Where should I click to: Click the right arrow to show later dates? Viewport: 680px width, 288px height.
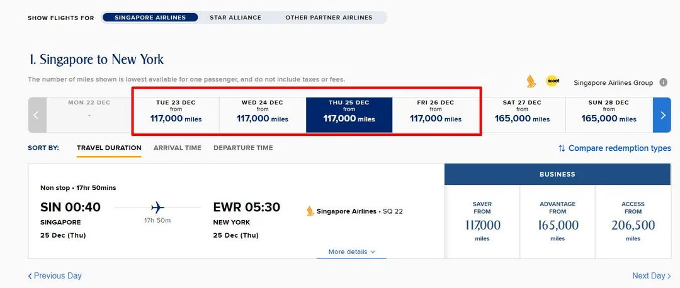(662, 115)
